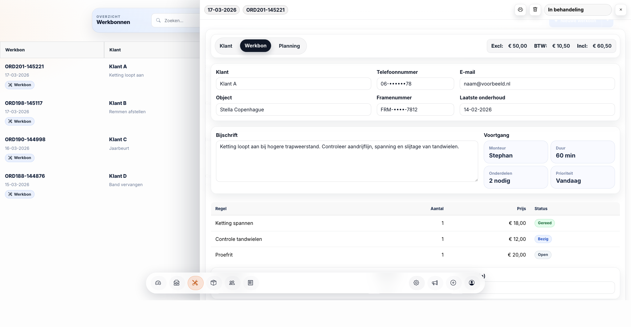Select the Werkbon tab
Screen dimensions: 631x327
coord(255,46)
